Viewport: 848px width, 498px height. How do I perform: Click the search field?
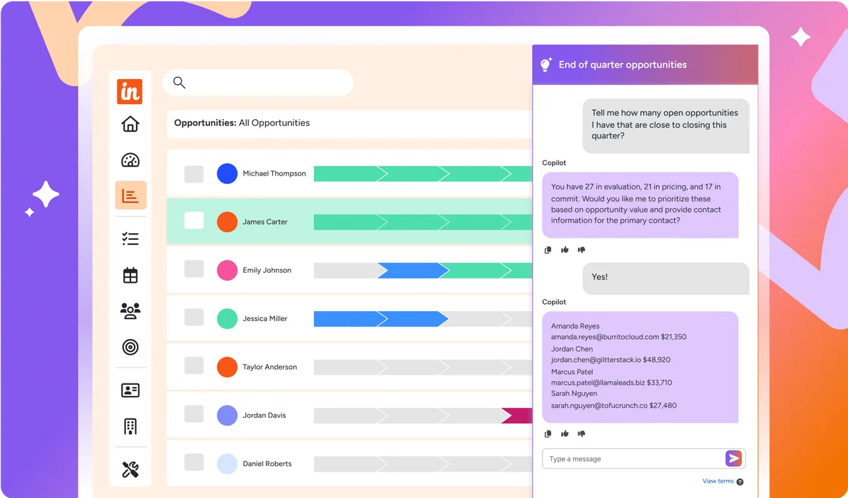258,83
